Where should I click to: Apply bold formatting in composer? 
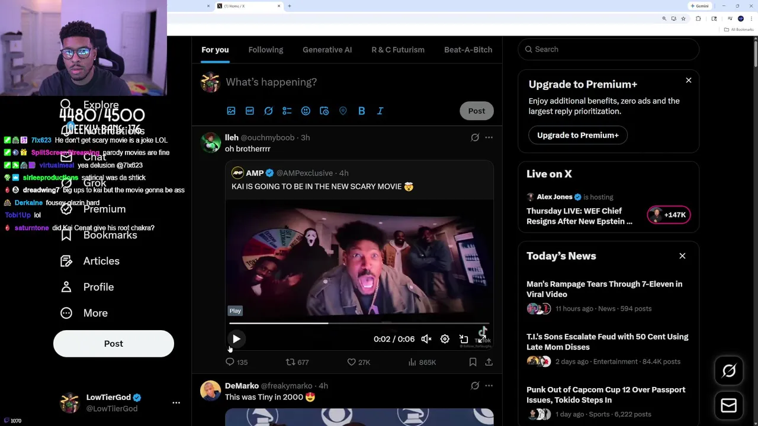coord(361,111)
